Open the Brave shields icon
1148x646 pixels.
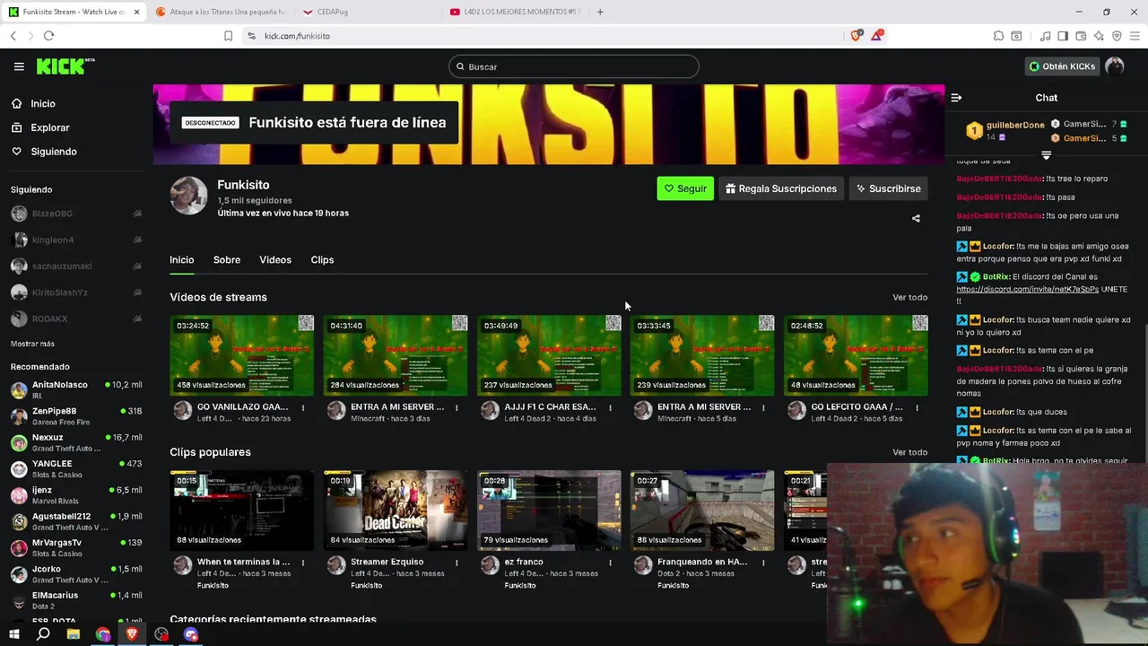tap(856, 36)
